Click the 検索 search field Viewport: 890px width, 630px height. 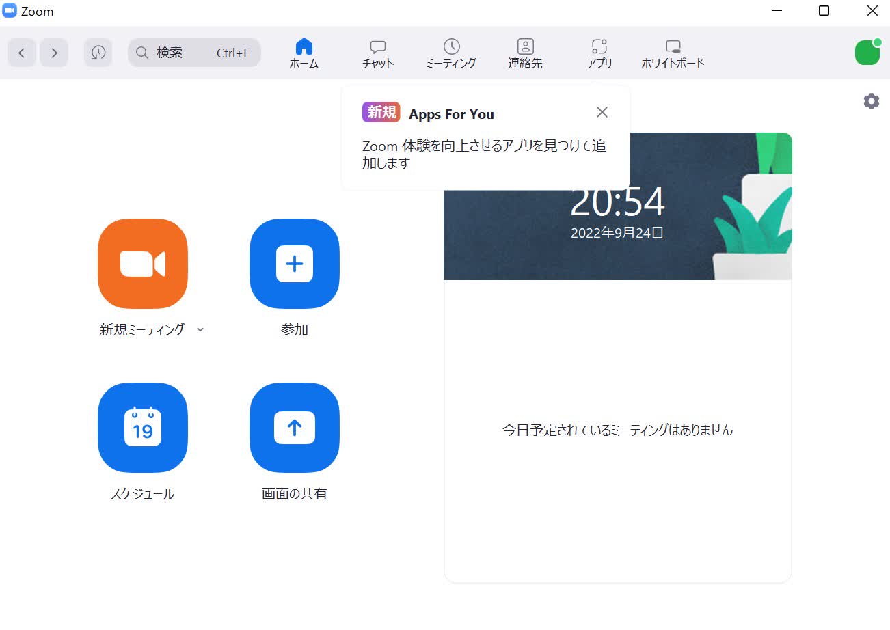pyautogui.click(x=194, y=53)
